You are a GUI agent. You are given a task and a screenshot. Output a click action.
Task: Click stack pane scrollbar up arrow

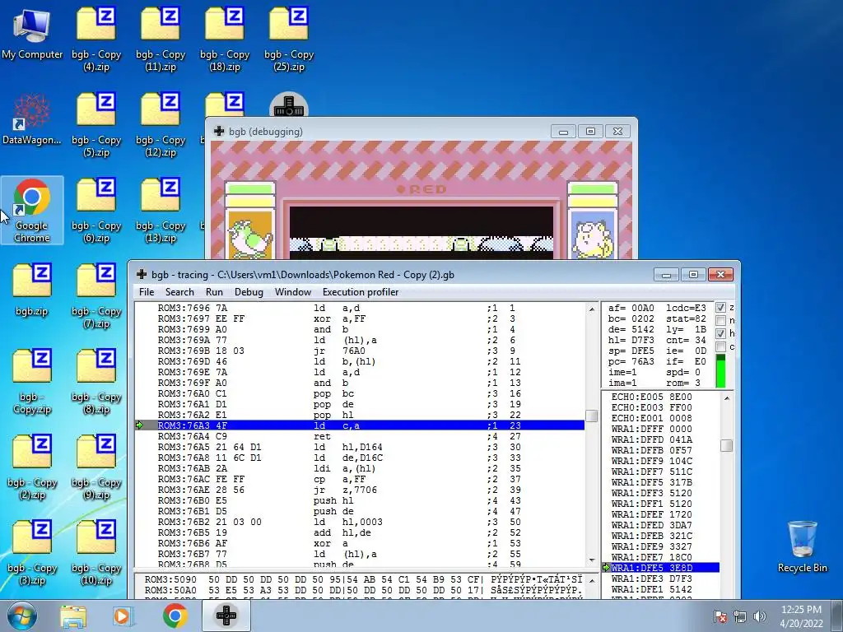pos(726,398)
